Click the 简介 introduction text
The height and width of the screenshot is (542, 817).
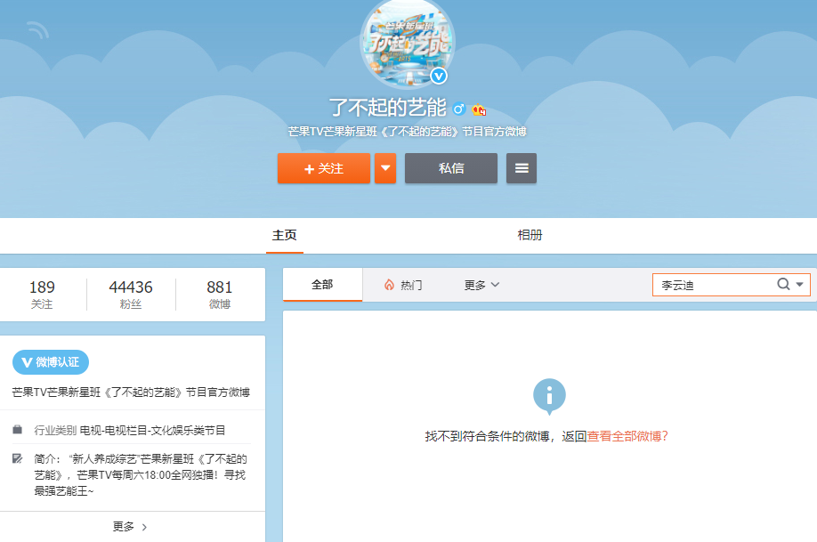coord(141,474)
